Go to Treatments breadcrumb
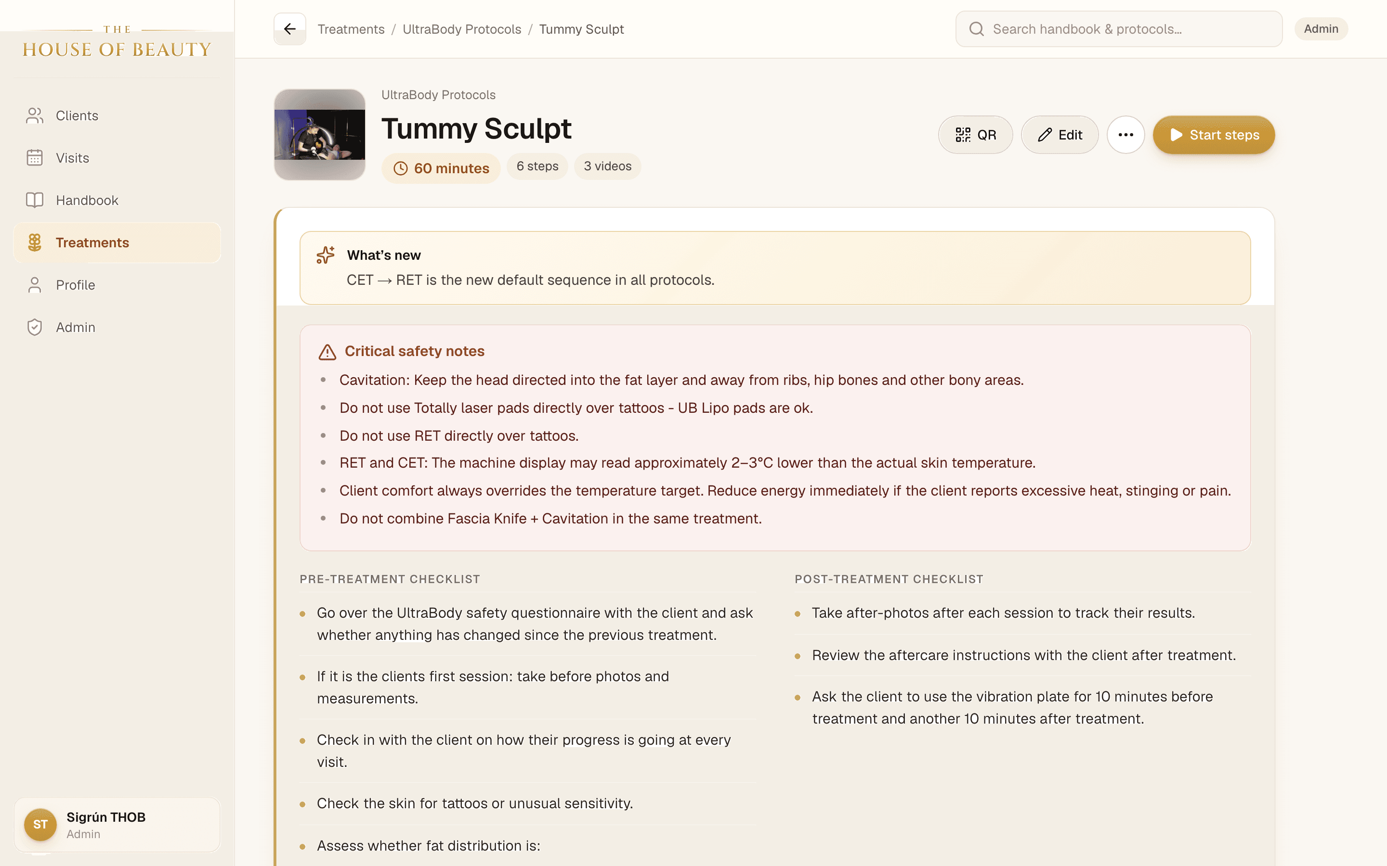The image size is (1387, 866). 351,29
